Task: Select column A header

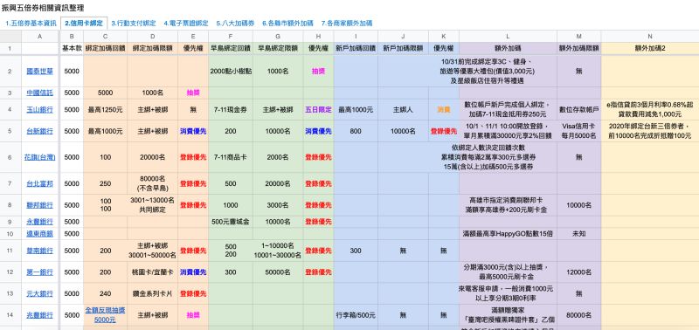Action: point(39,37)
